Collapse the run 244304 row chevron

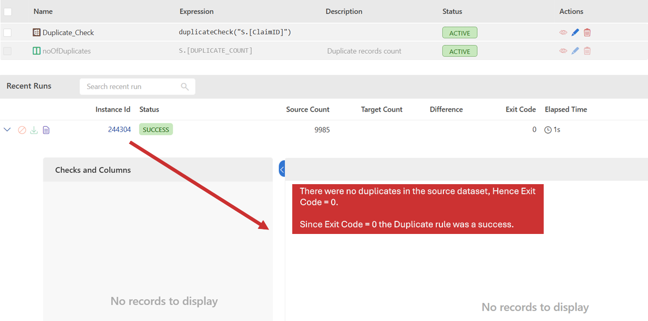click(x=7, y=130)
